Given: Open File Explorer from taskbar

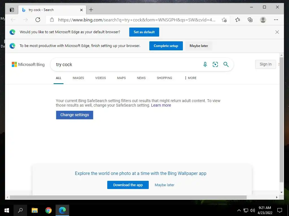Looking at the screenshot, I should tap(34, 210).
